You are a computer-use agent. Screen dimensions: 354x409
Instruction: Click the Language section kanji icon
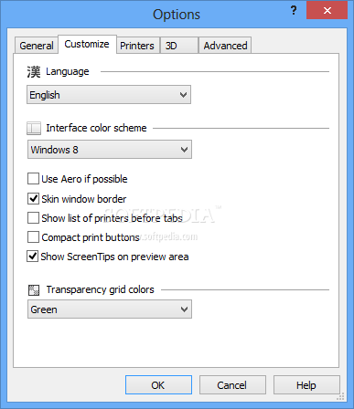pyautogui.click(x=34, y=72)
